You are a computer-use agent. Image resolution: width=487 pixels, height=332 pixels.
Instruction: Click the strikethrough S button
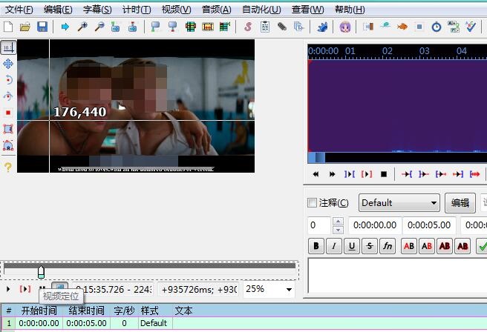(x=370, y=246)
